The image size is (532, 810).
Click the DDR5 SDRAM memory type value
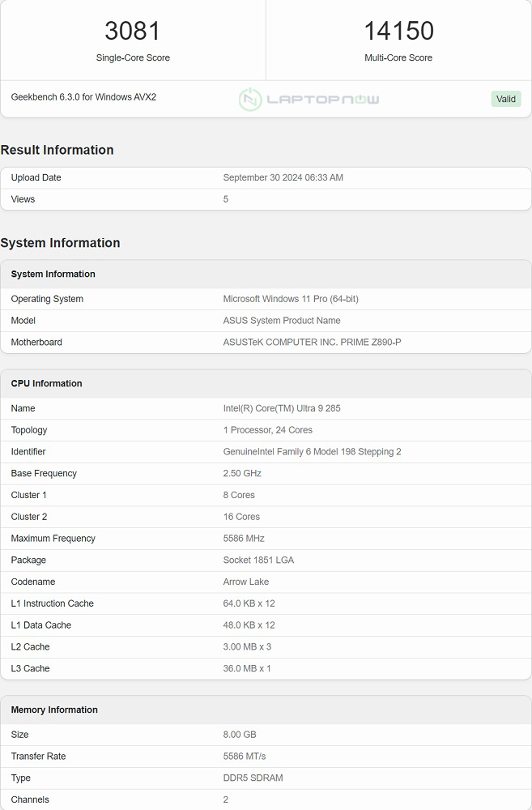(253, 778)
